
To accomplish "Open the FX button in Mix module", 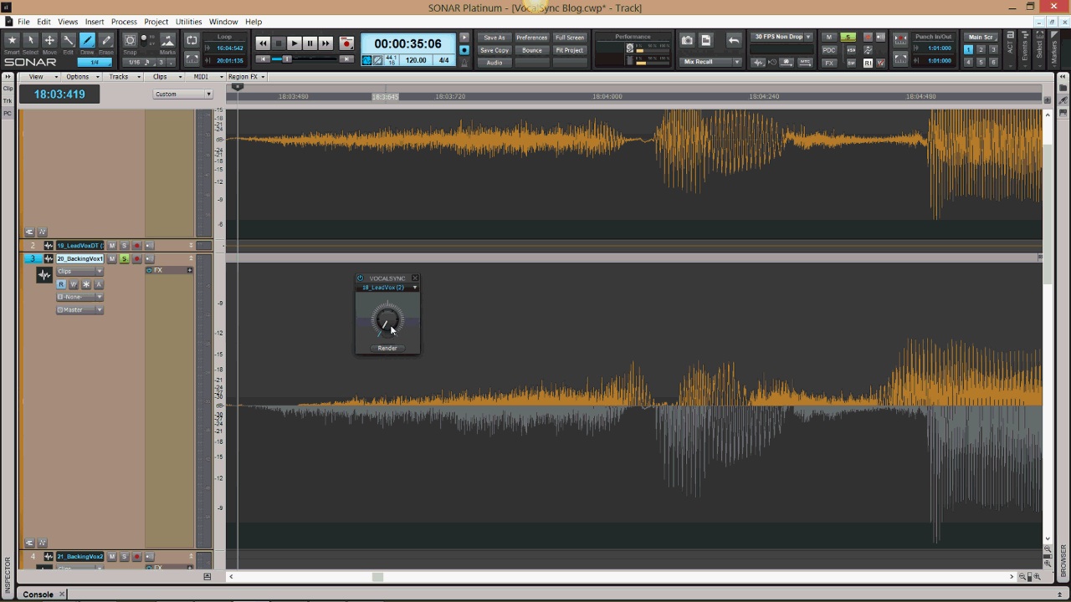I will (829, 63).
